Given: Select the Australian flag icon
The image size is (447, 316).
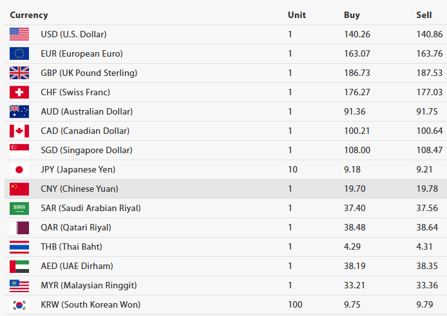Looking at the screenshot, I should click(x=19, y=111).
